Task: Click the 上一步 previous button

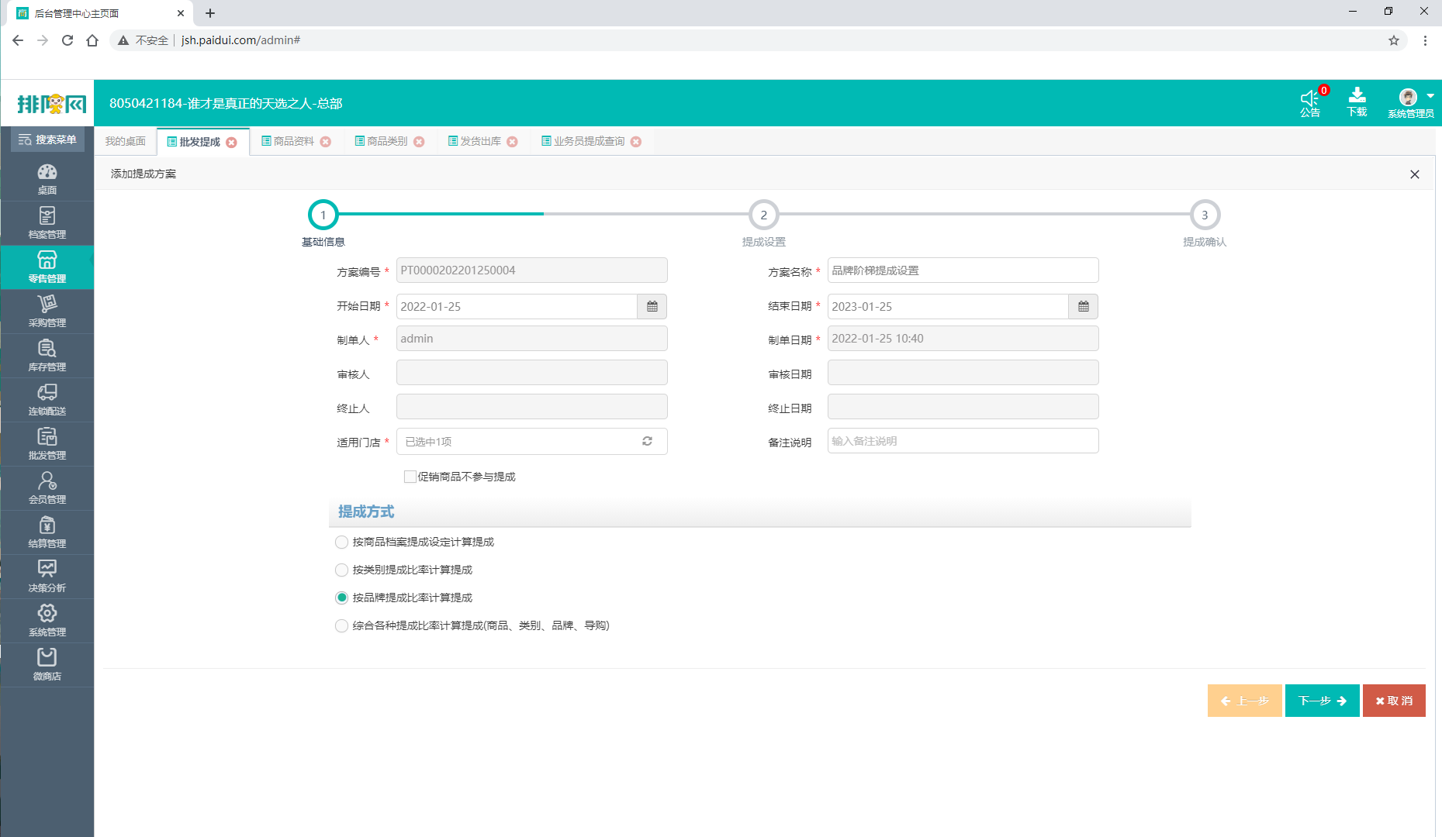Action: (x=1244, y=701)
